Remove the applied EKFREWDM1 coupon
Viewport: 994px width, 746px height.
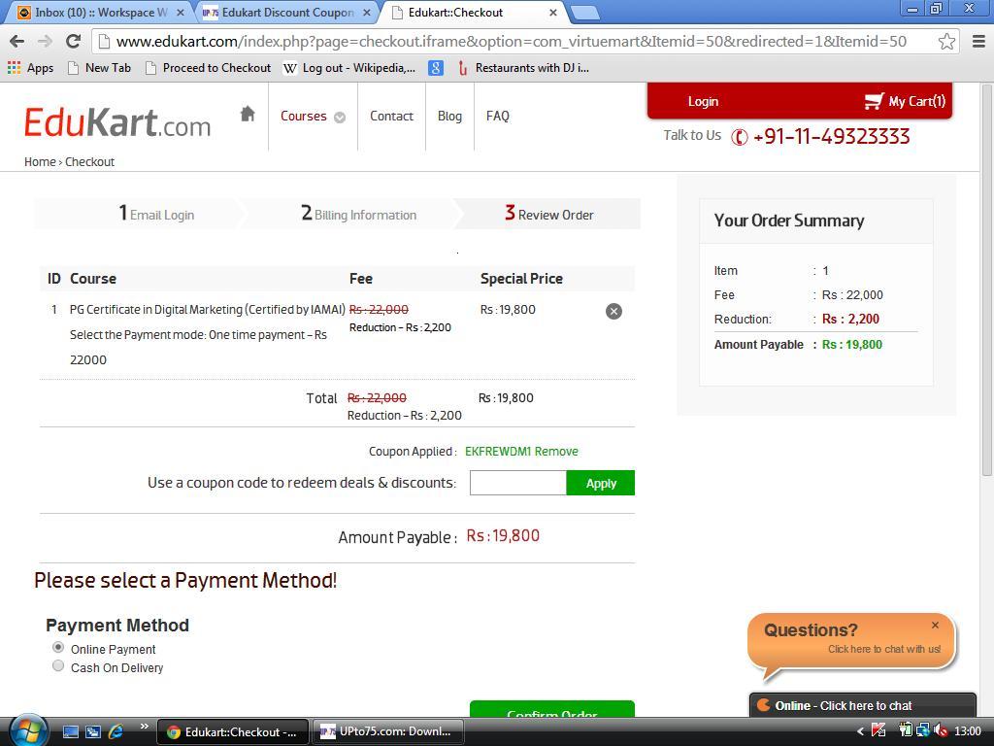tap(556, 451)
